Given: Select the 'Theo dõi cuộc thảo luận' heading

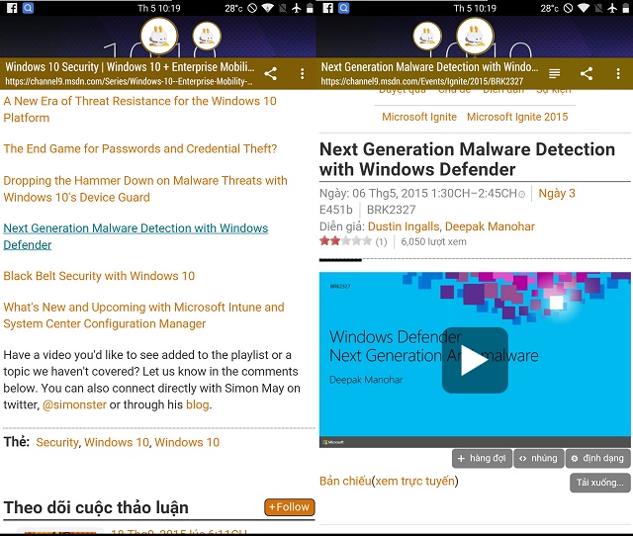Looking at the screenshot, I should point(96,507).
